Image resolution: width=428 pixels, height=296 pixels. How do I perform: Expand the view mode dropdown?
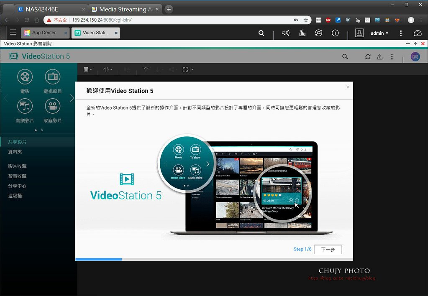point(87,69)
